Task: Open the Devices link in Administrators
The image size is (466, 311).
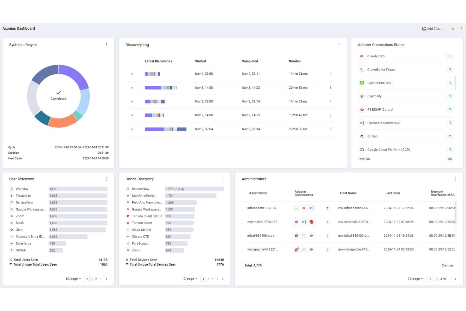Action: pyautogui.click(x=448, y=265)
